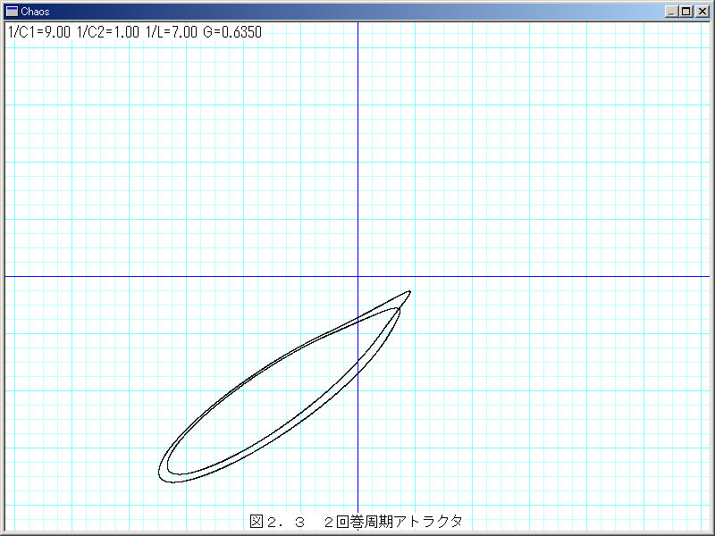The height and width of the screenshot is (536, 715).
Task: Close the Chaos window
Action: tap(702, 12)
